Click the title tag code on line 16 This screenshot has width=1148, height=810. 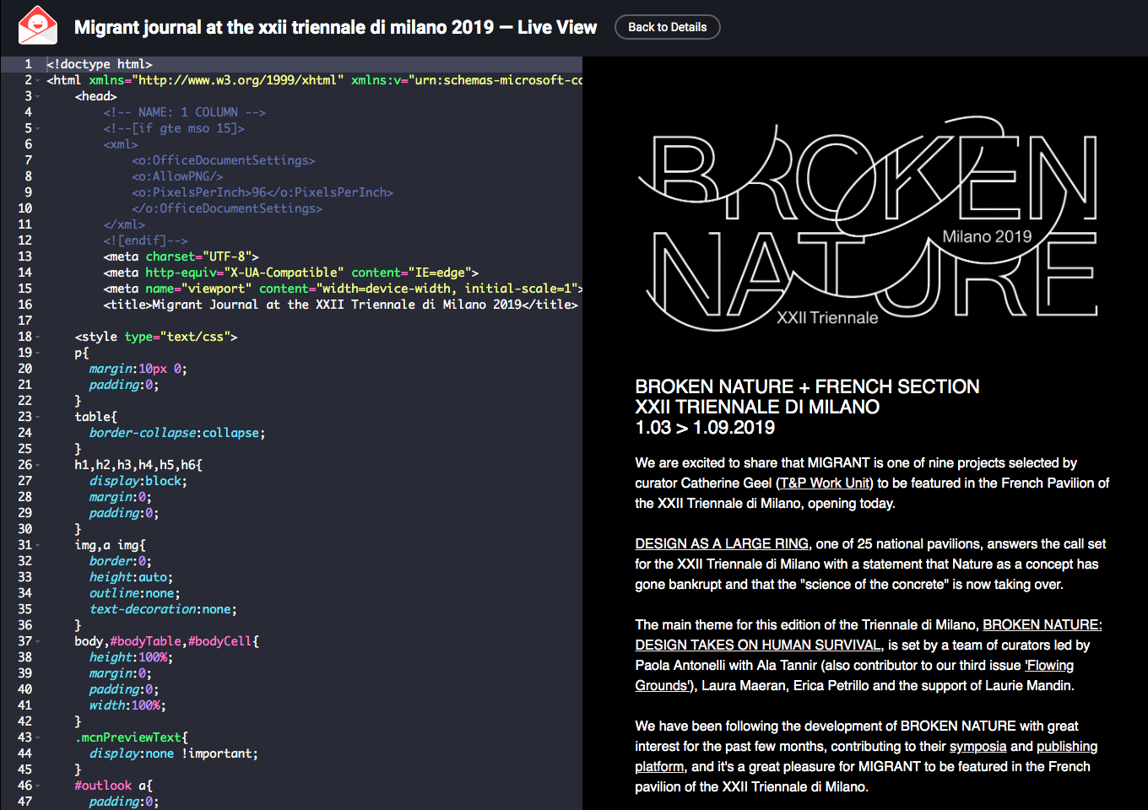point(341,305)
